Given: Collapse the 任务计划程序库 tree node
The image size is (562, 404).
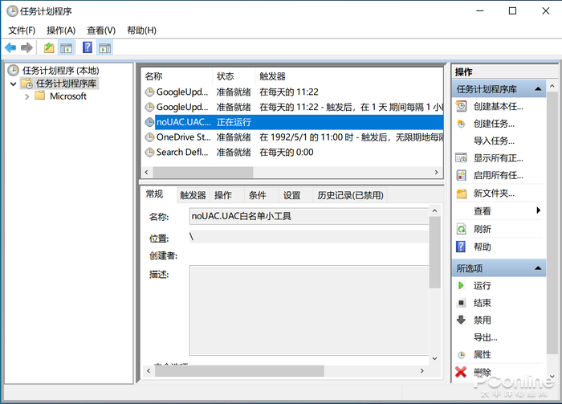Looking at the screenshot, I should coord(14,84).
